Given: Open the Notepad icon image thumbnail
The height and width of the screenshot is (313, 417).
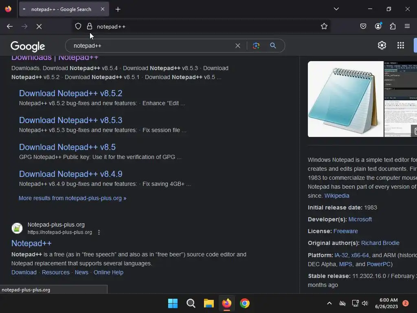Looking at the screenshot, I should coord(345,99).
